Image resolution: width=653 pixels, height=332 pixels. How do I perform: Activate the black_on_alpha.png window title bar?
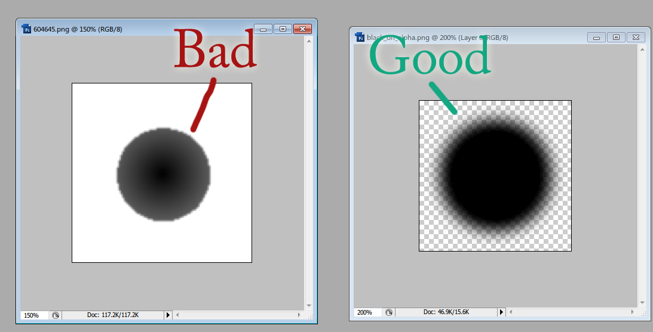(538, 37)
